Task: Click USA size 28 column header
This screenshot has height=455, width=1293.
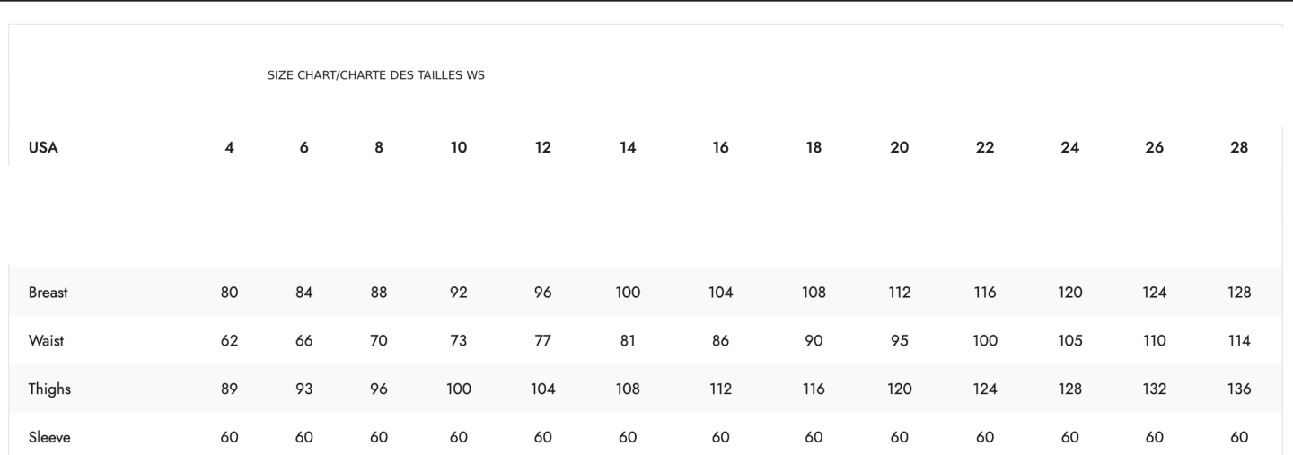Action: click(1239, 148)
